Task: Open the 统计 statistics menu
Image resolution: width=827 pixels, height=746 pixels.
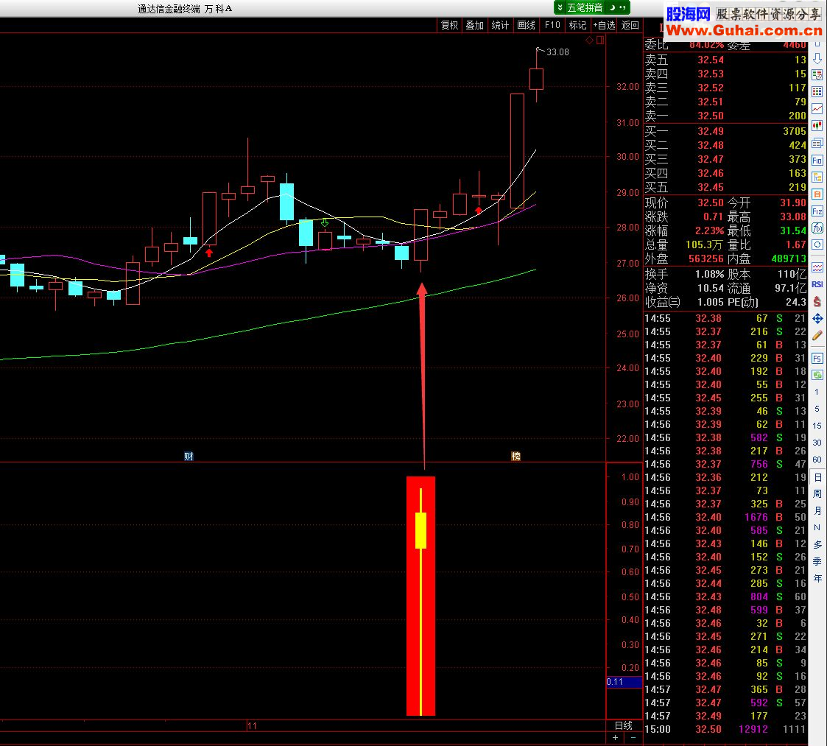Action: point(500,25)
